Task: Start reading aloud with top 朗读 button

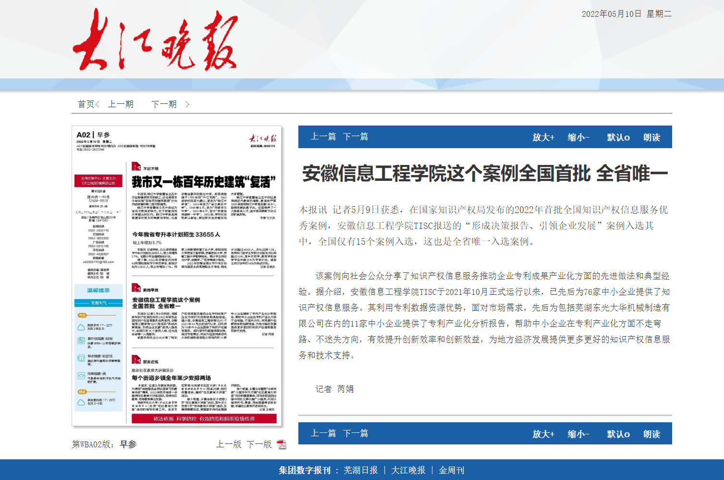Action: tap(651, 138)
